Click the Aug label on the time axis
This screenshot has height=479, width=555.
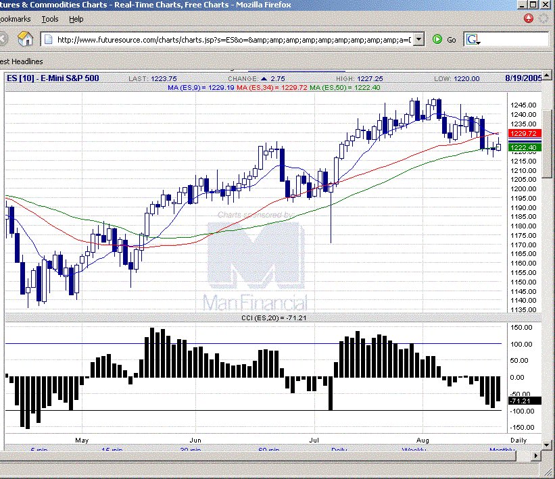[x=423, y=440]
